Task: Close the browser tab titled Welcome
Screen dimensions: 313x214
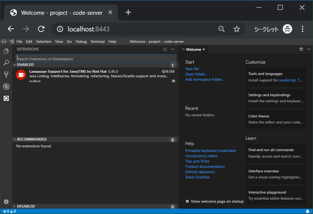Action: point(110,12)
